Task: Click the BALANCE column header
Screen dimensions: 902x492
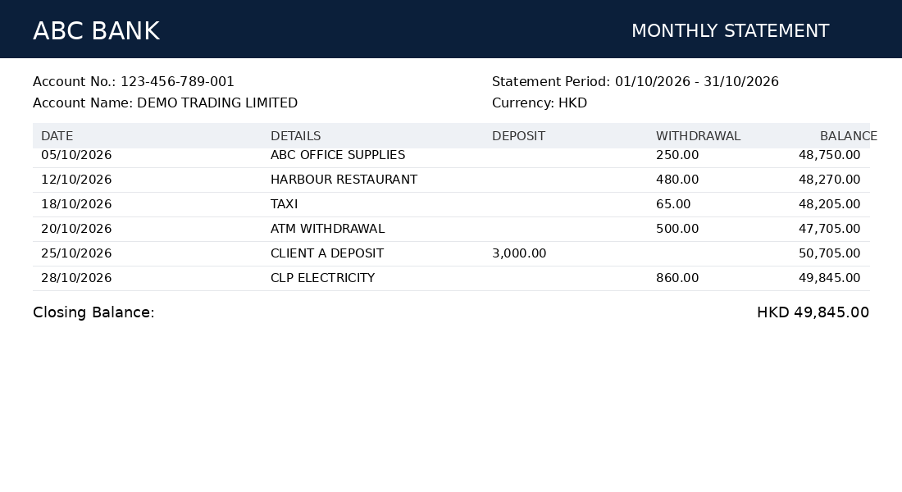Action: 848,136
